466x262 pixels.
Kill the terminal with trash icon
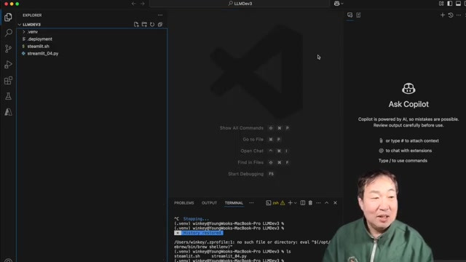point(310,203)
